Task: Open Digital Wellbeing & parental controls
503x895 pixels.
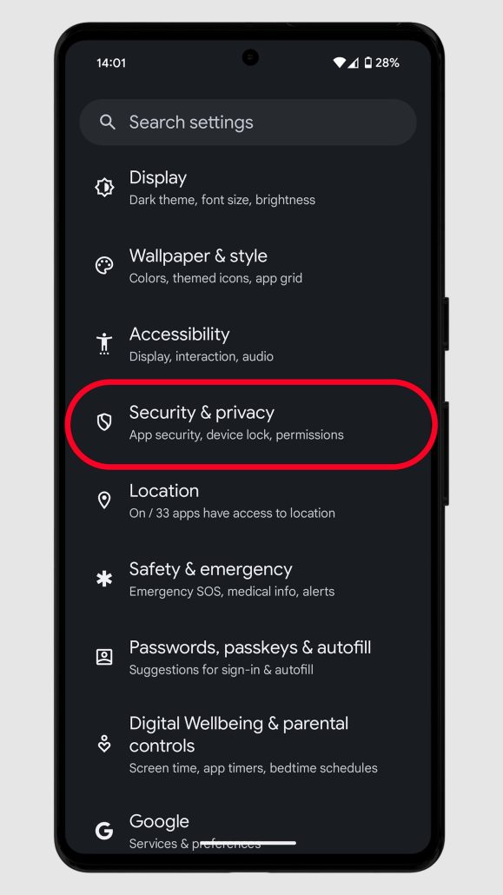Action: 248,744
